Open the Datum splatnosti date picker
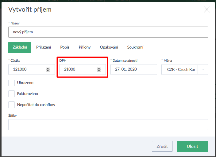The image size is (216, 157). [133, 70]
